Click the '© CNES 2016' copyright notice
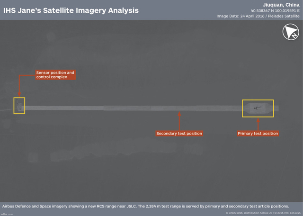 tap(263, 213)
